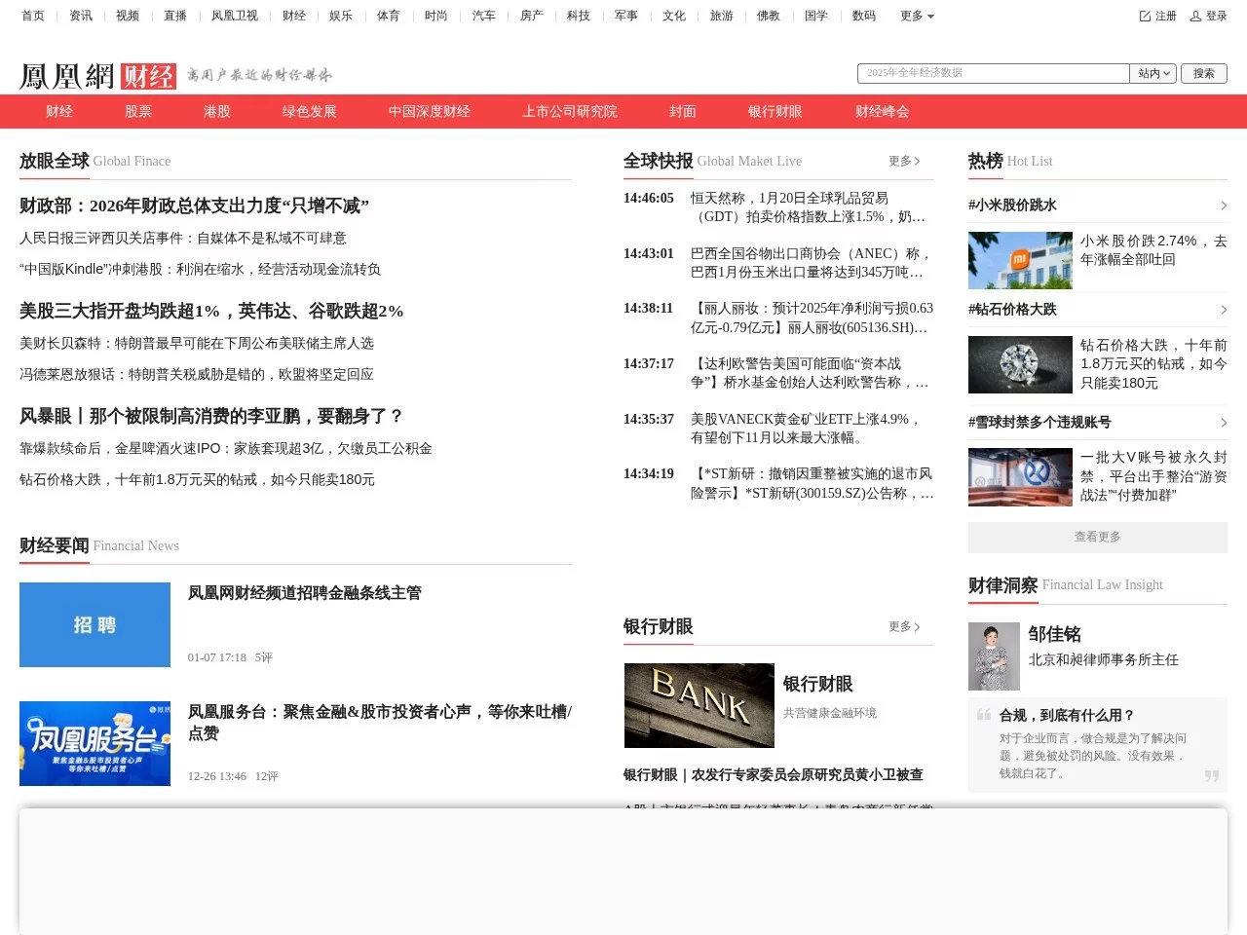Open 军事 from the top menu bar
This screenshot has height=935, width=1247.
coord(625,16)
